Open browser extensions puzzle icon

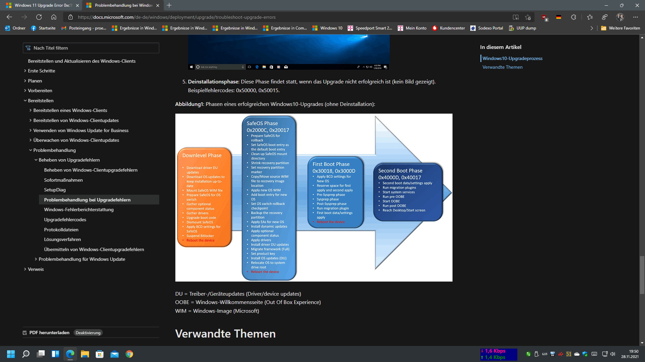573,17
